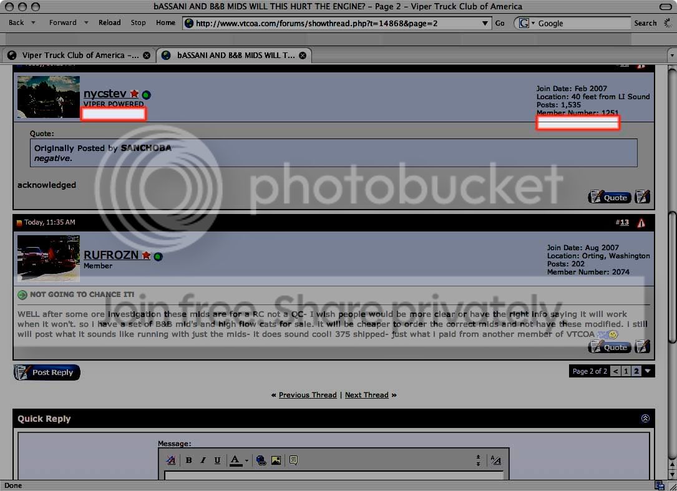Image resolution: width=677 pixels, height=491 pixels.
Task: View nycstev's avatar image
Action: click(x=49, y=97)
